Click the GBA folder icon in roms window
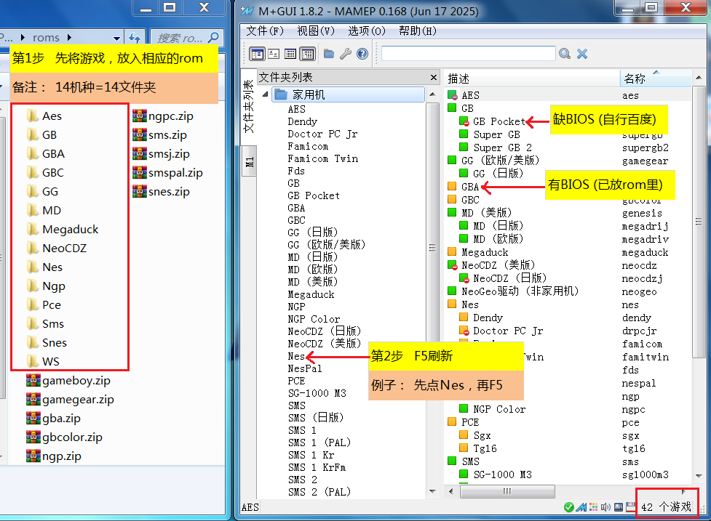This screenshot has width=711, height=521. (33, 154)
